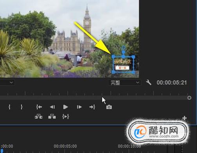Screen dimensions: 197x153
Task: Click the 00:00:05:21 duration timecode
Action: click(172, 83)
